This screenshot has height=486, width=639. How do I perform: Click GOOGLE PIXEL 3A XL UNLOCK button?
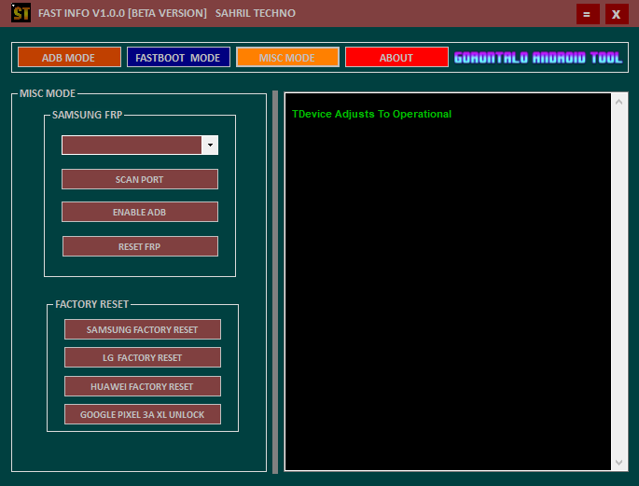tap(142, 414)
